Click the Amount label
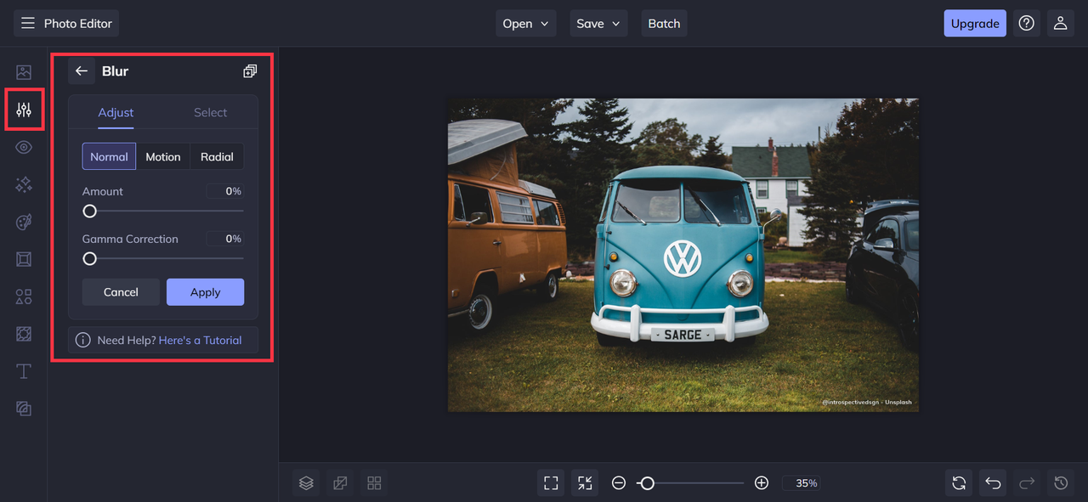Screen dimensions: 1088x502 tap(103, 192)
